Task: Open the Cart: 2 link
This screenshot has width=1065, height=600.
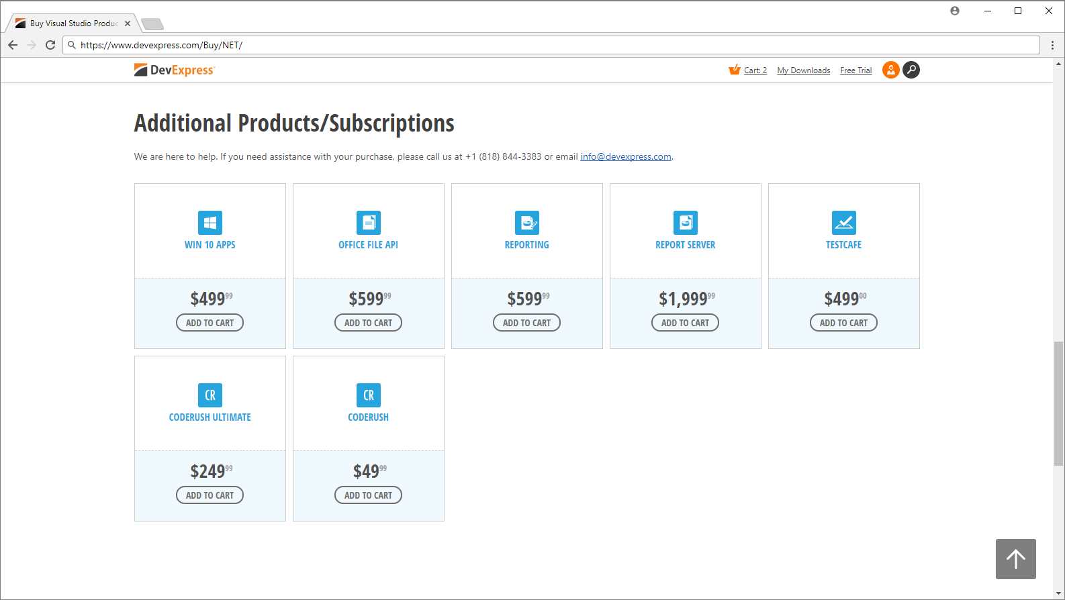Action: [755, 70]
